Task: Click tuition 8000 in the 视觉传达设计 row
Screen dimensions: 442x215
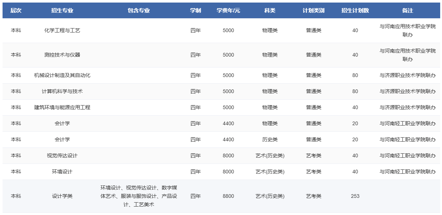Action: [x=228, y=156]
